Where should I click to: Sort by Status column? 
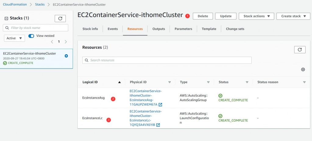click(247, 82)
